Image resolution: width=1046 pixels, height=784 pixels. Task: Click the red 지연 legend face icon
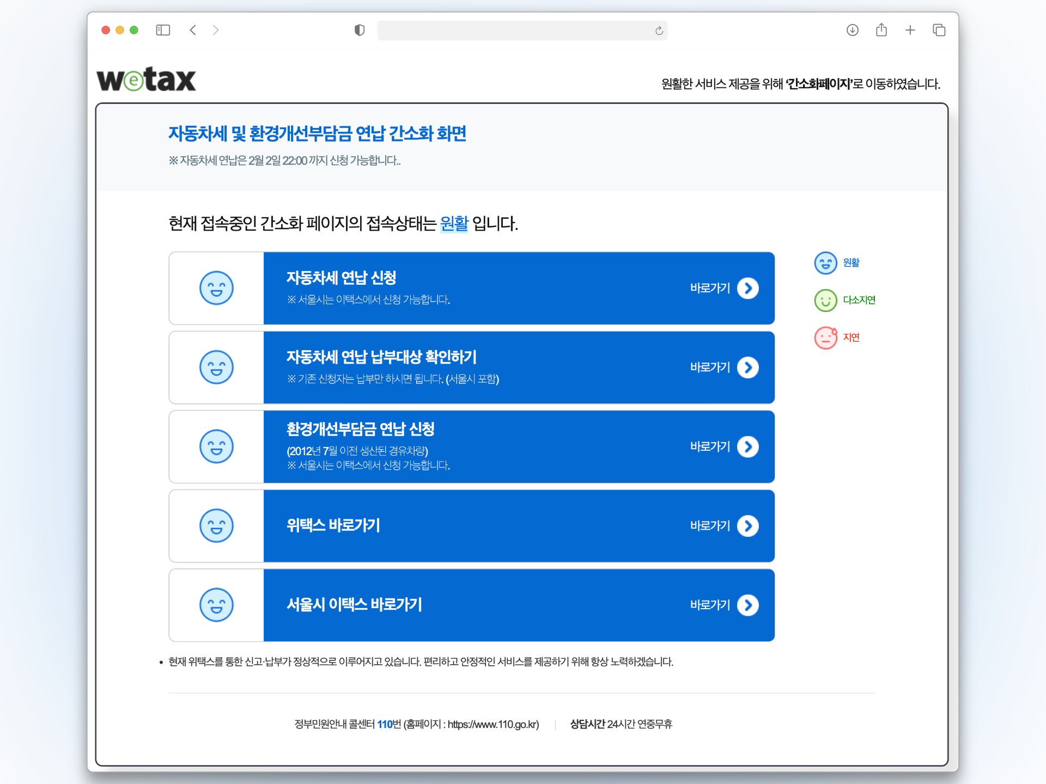(x=825, y=338)
